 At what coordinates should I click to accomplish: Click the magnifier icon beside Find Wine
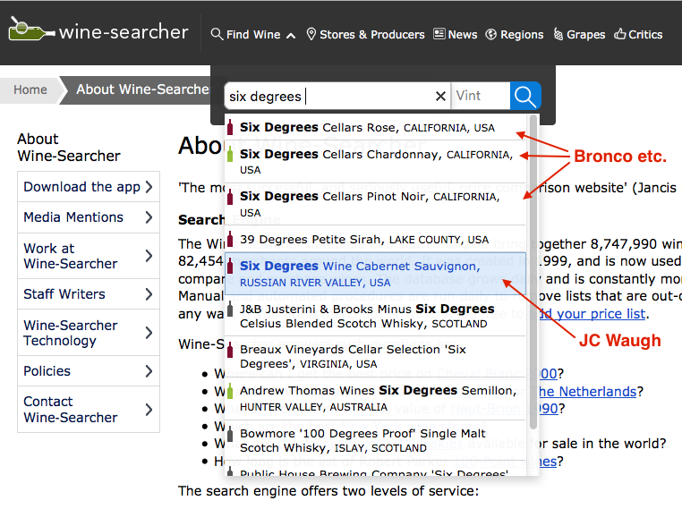point(217,34)
